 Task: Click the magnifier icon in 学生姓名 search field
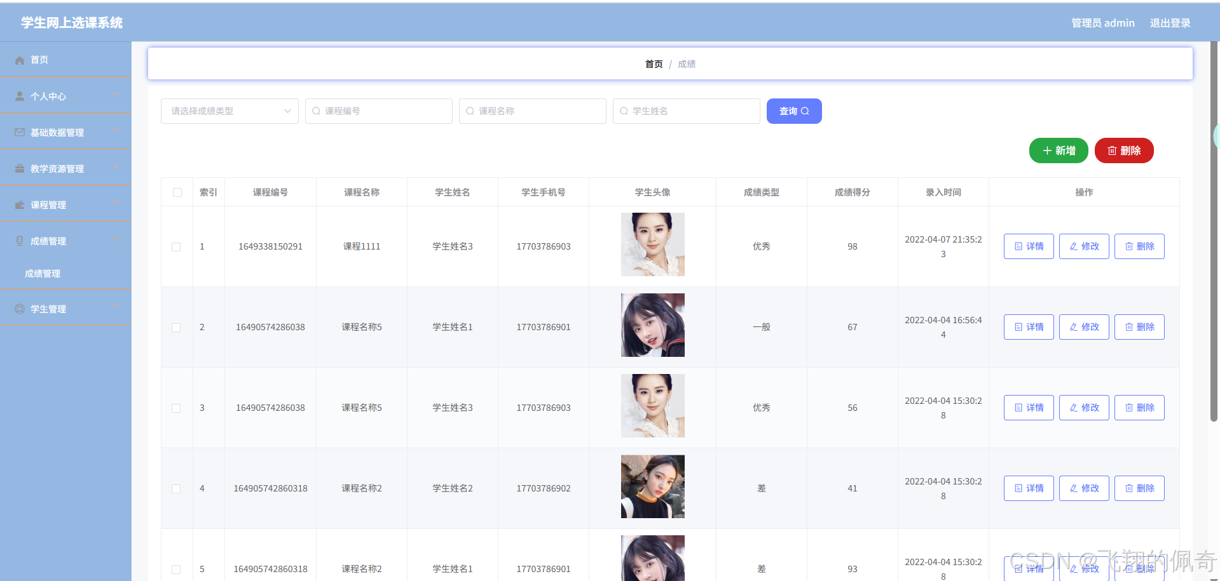[x=624, y=111]
